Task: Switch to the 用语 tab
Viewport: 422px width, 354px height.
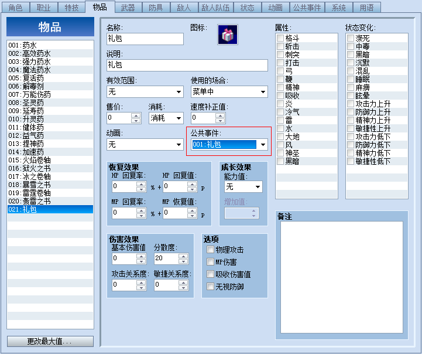Action: pyautogui.click(x=366, y=8)
